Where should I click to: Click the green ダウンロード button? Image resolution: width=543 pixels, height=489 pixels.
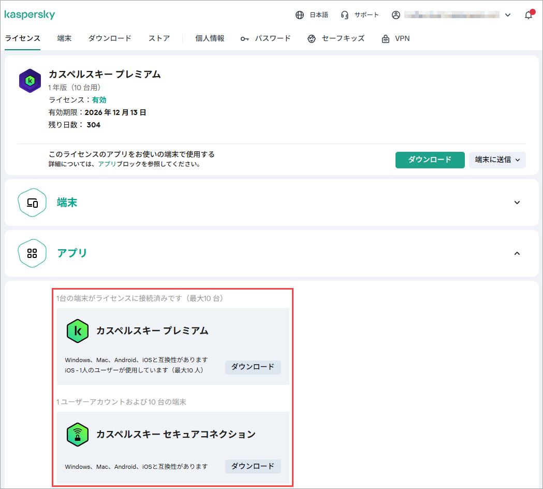430,160
